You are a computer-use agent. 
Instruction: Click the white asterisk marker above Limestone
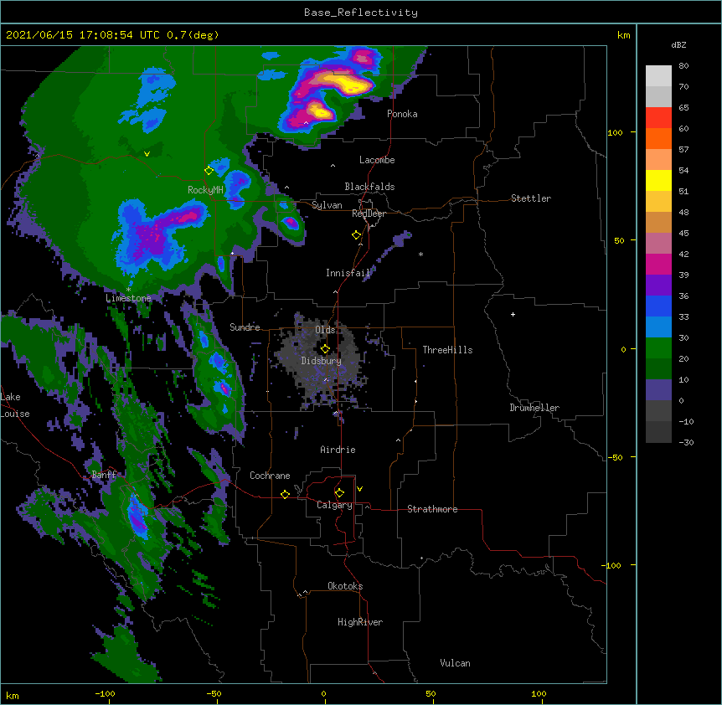pyautogui.click(x=128, y=290)
